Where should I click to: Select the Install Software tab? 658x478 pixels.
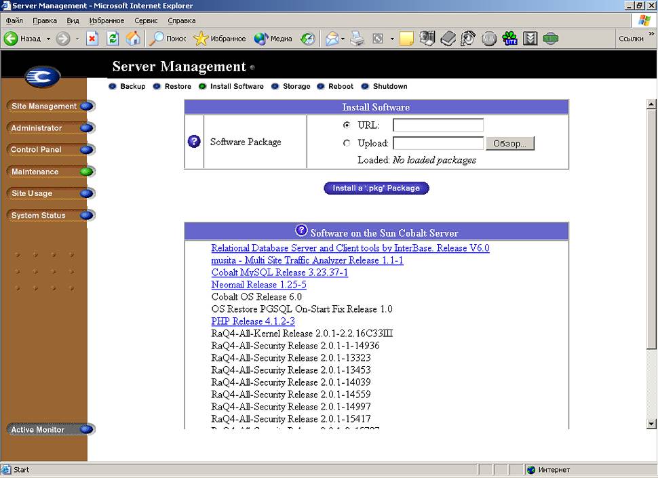(231, 86)
